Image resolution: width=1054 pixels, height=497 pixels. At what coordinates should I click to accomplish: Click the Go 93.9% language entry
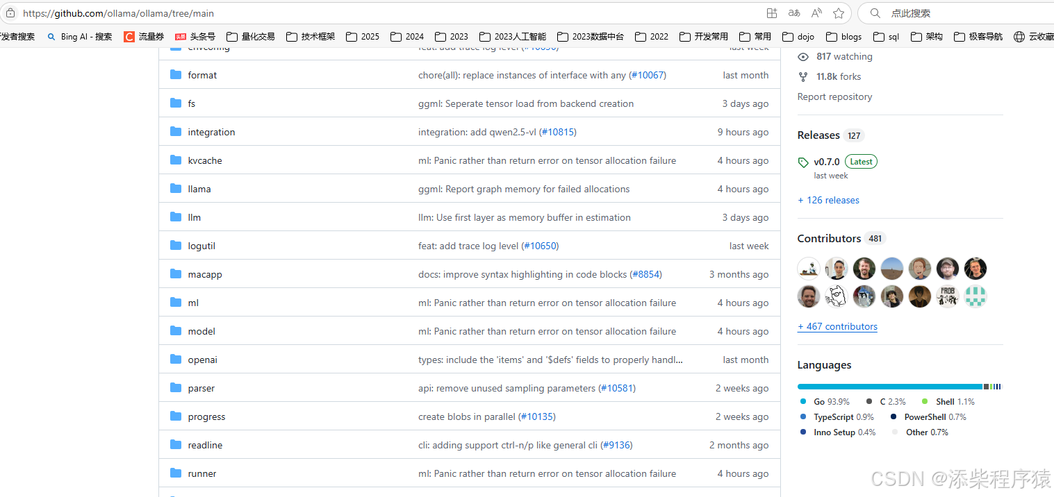825,402
